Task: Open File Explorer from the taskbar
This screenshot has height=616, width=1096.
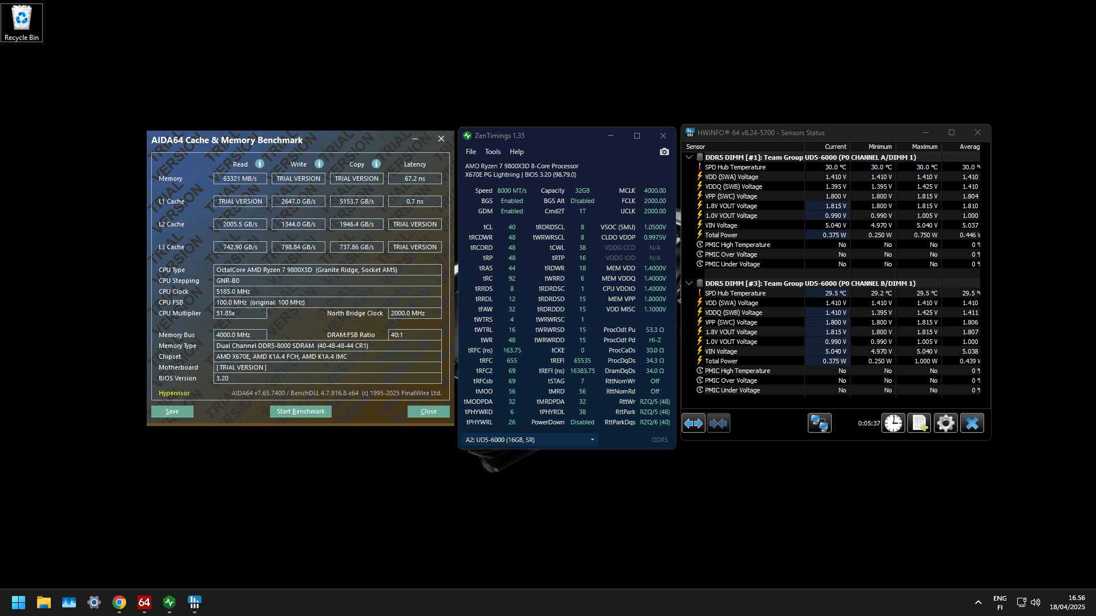Action: [44, 602]
